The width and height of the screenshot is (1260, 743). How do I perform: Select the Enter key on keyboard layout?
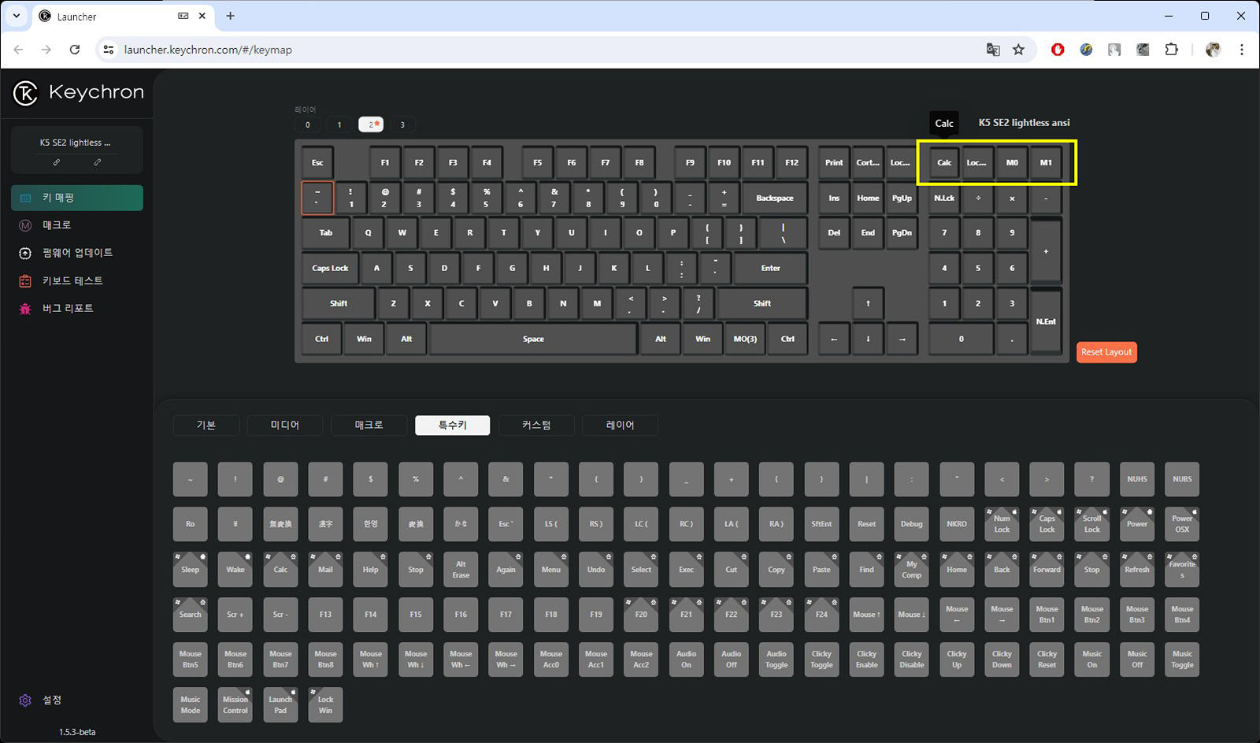coord(770,268)
